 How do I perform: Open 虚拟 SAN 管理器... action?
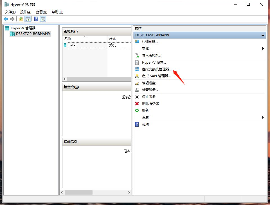[156, 76]
